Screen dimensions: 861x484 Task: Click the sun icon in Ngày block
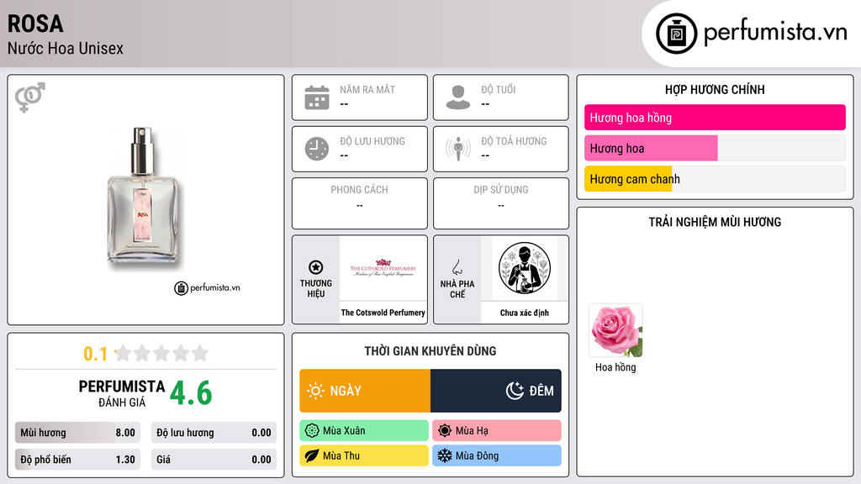tap(315, 391)
